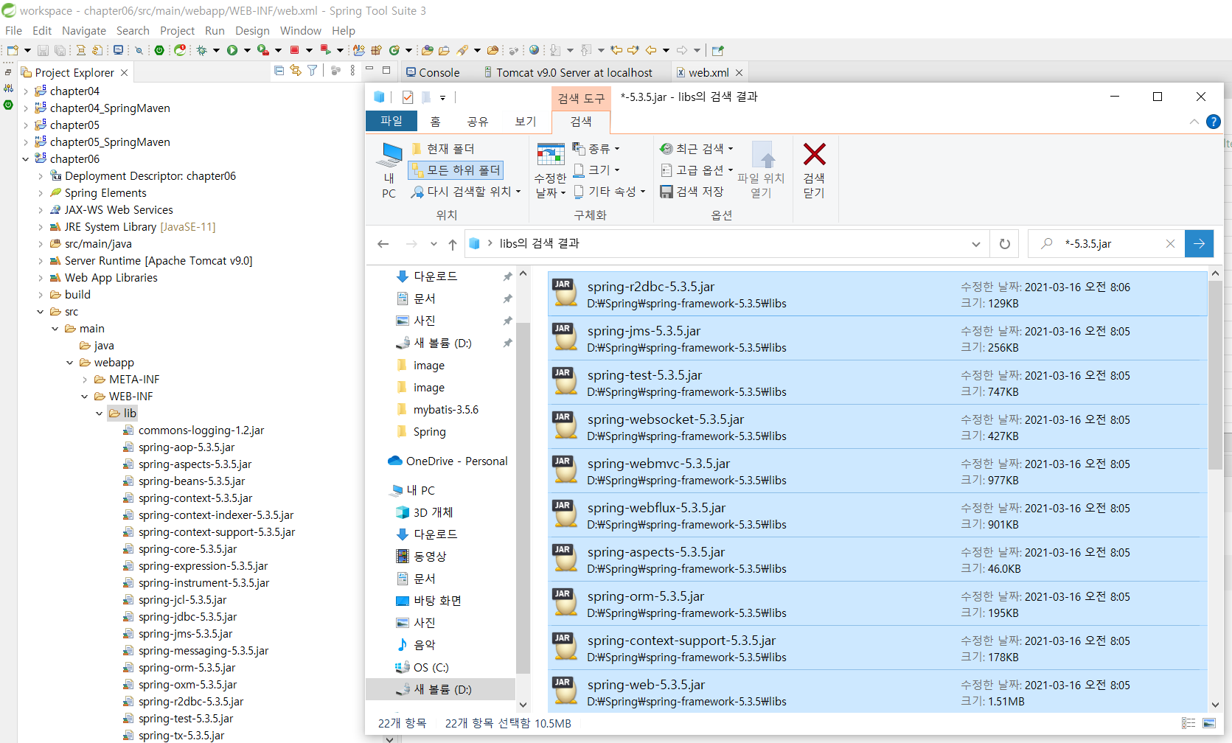The height and width of the screenshot is (743, 1232).
Task: Collapse the Explorer ribbon with chevron
Action: [1194, 122]
